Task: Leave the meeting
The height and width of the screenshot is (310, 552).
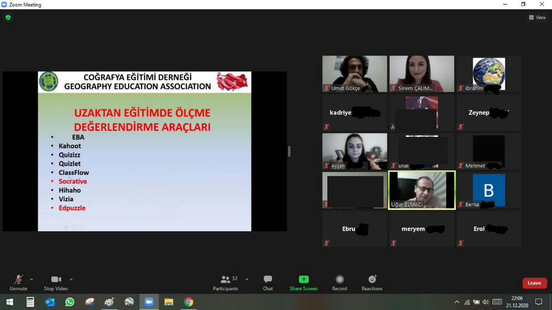Action: pos(534,283)
